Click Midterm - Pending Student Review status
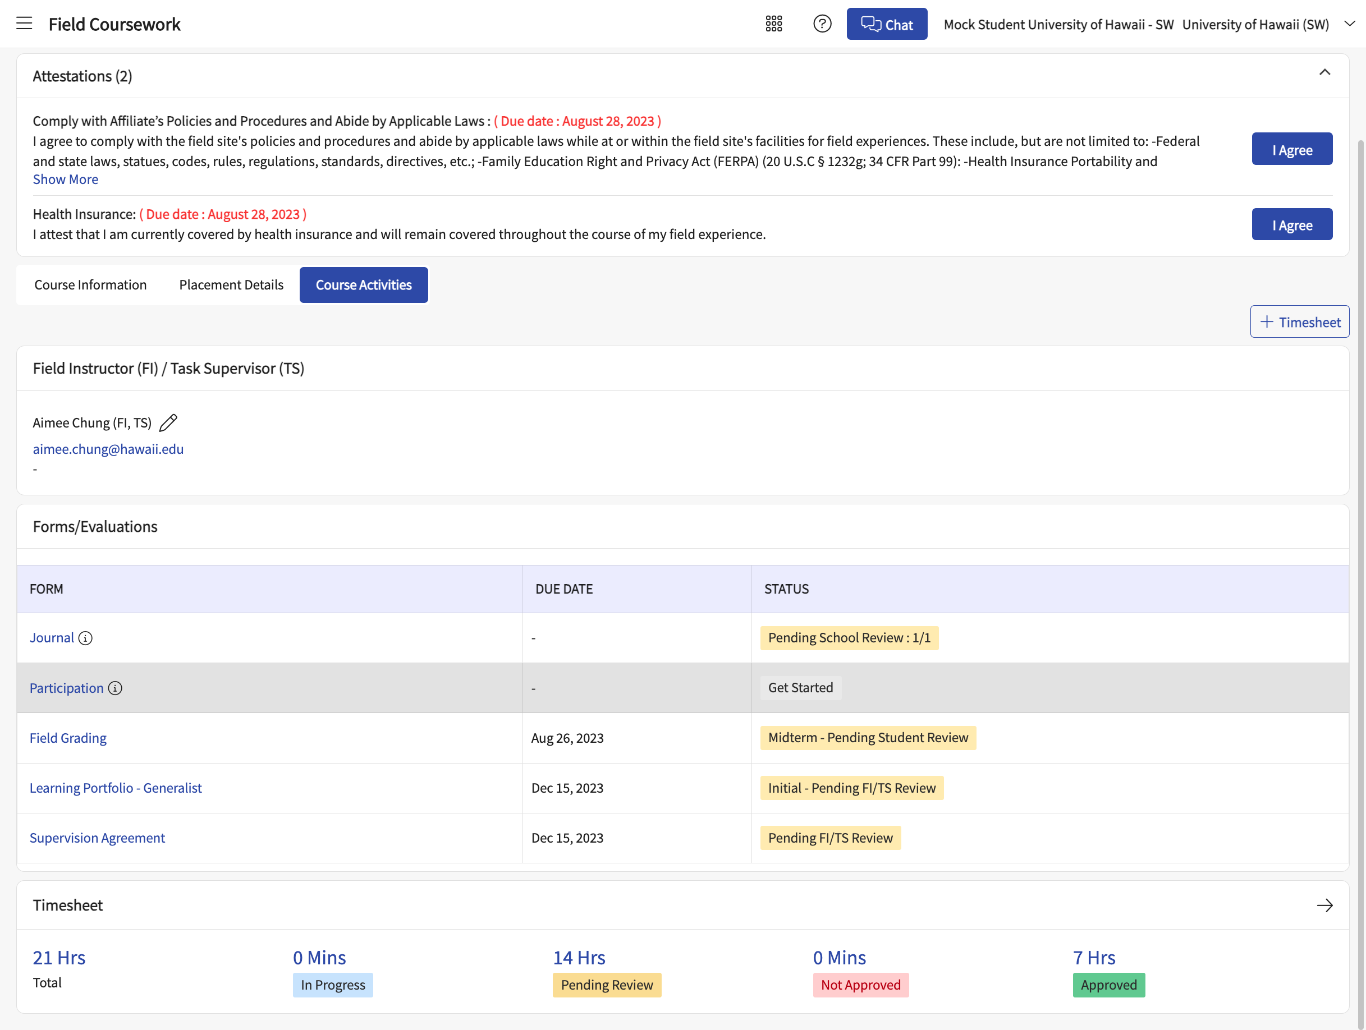1366x1030 pixels. pyautogui.click(x=868, y=738)
